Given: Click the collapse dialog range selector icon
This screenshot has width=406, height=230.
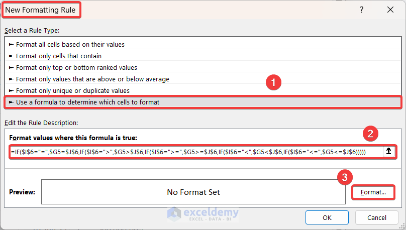Looking at the screenshot, I should [389, 152].
